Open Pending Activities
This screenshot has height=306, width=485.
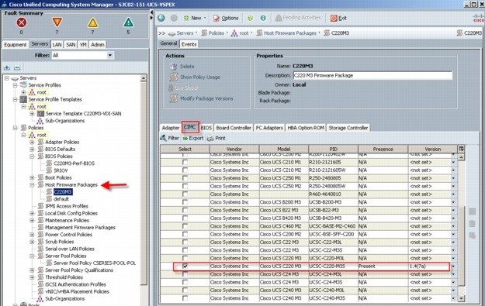[298, 18]
